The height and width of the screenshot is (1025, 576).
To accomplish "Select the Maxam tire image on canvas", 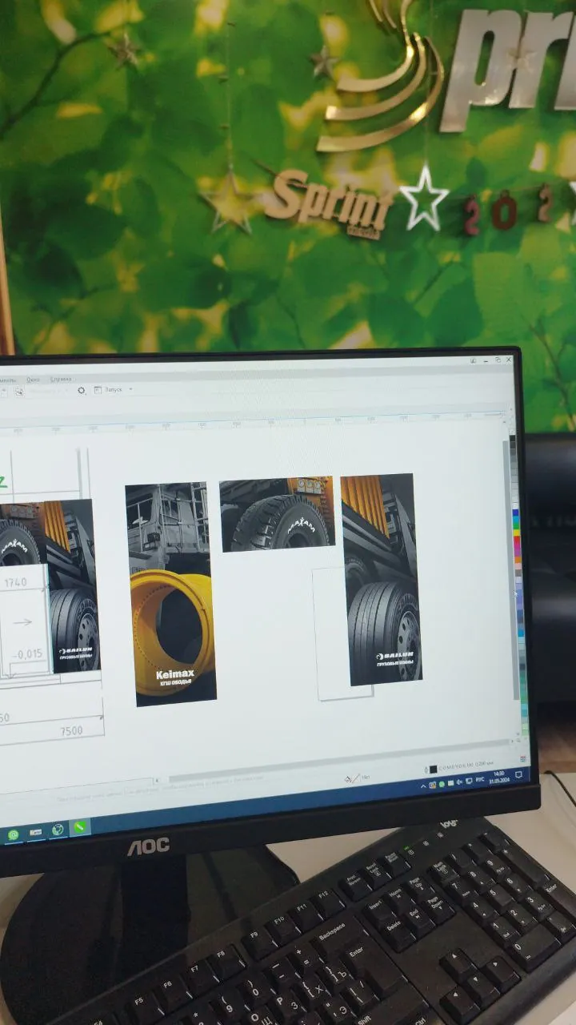I will coord(277,513).
